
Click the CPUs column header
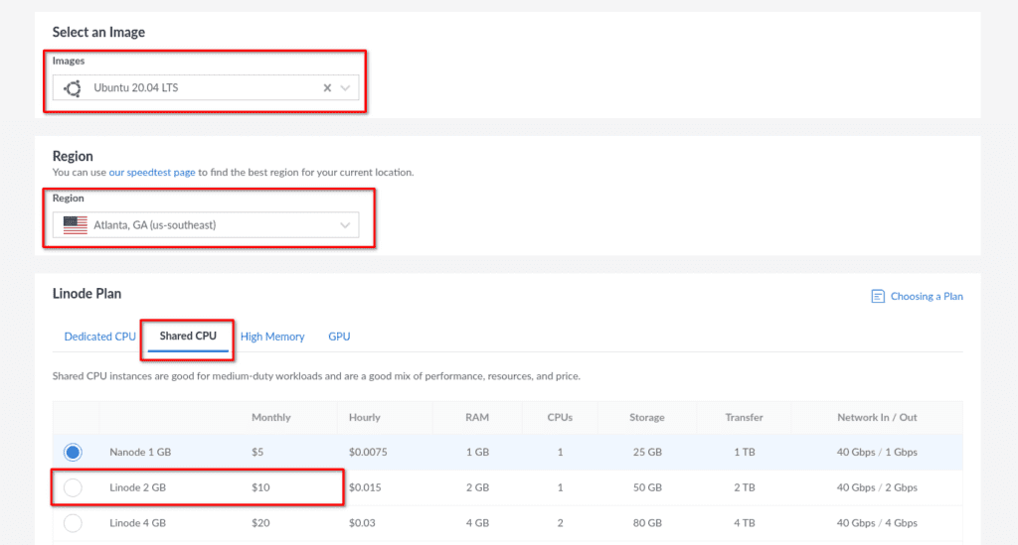[x=560, y=417]
